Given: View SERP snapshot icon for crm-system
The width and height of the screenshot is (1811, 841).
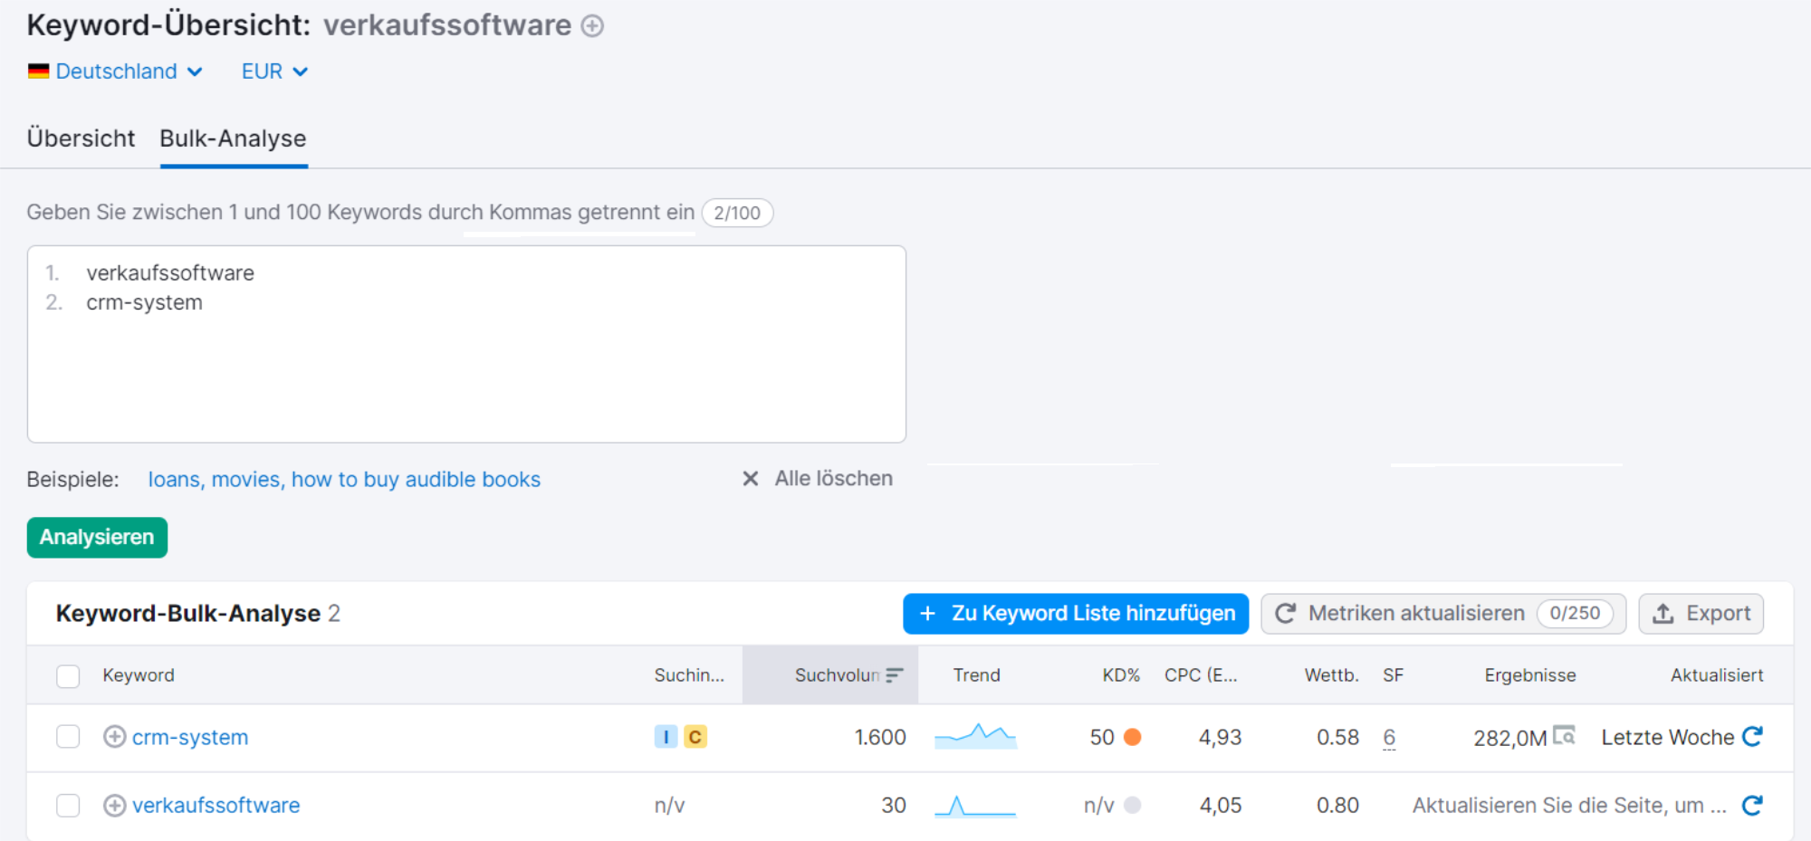Looking at the screenshot, I should click(1564, 735).
